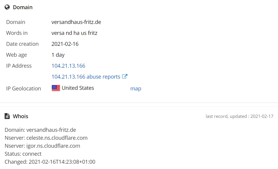This screenshot has width=278, height=169.
Task: Click the Web age value 1 day
Action: [x=58, y=55]
